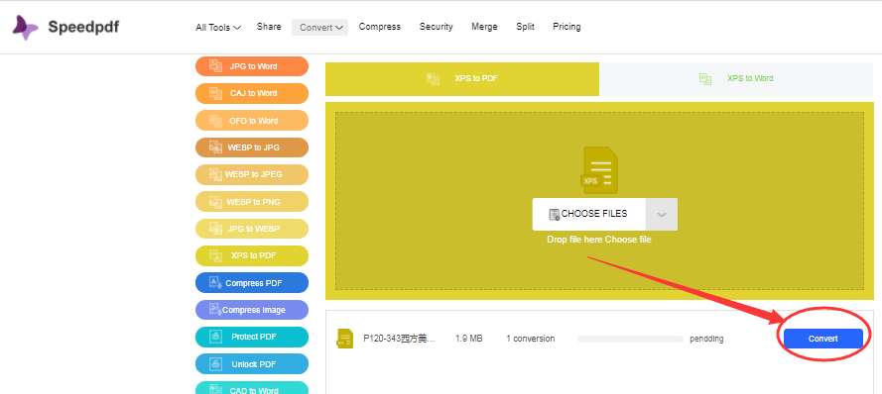Click the dashed file drop area
The image size is (882, 394).
tap(599, 201)
